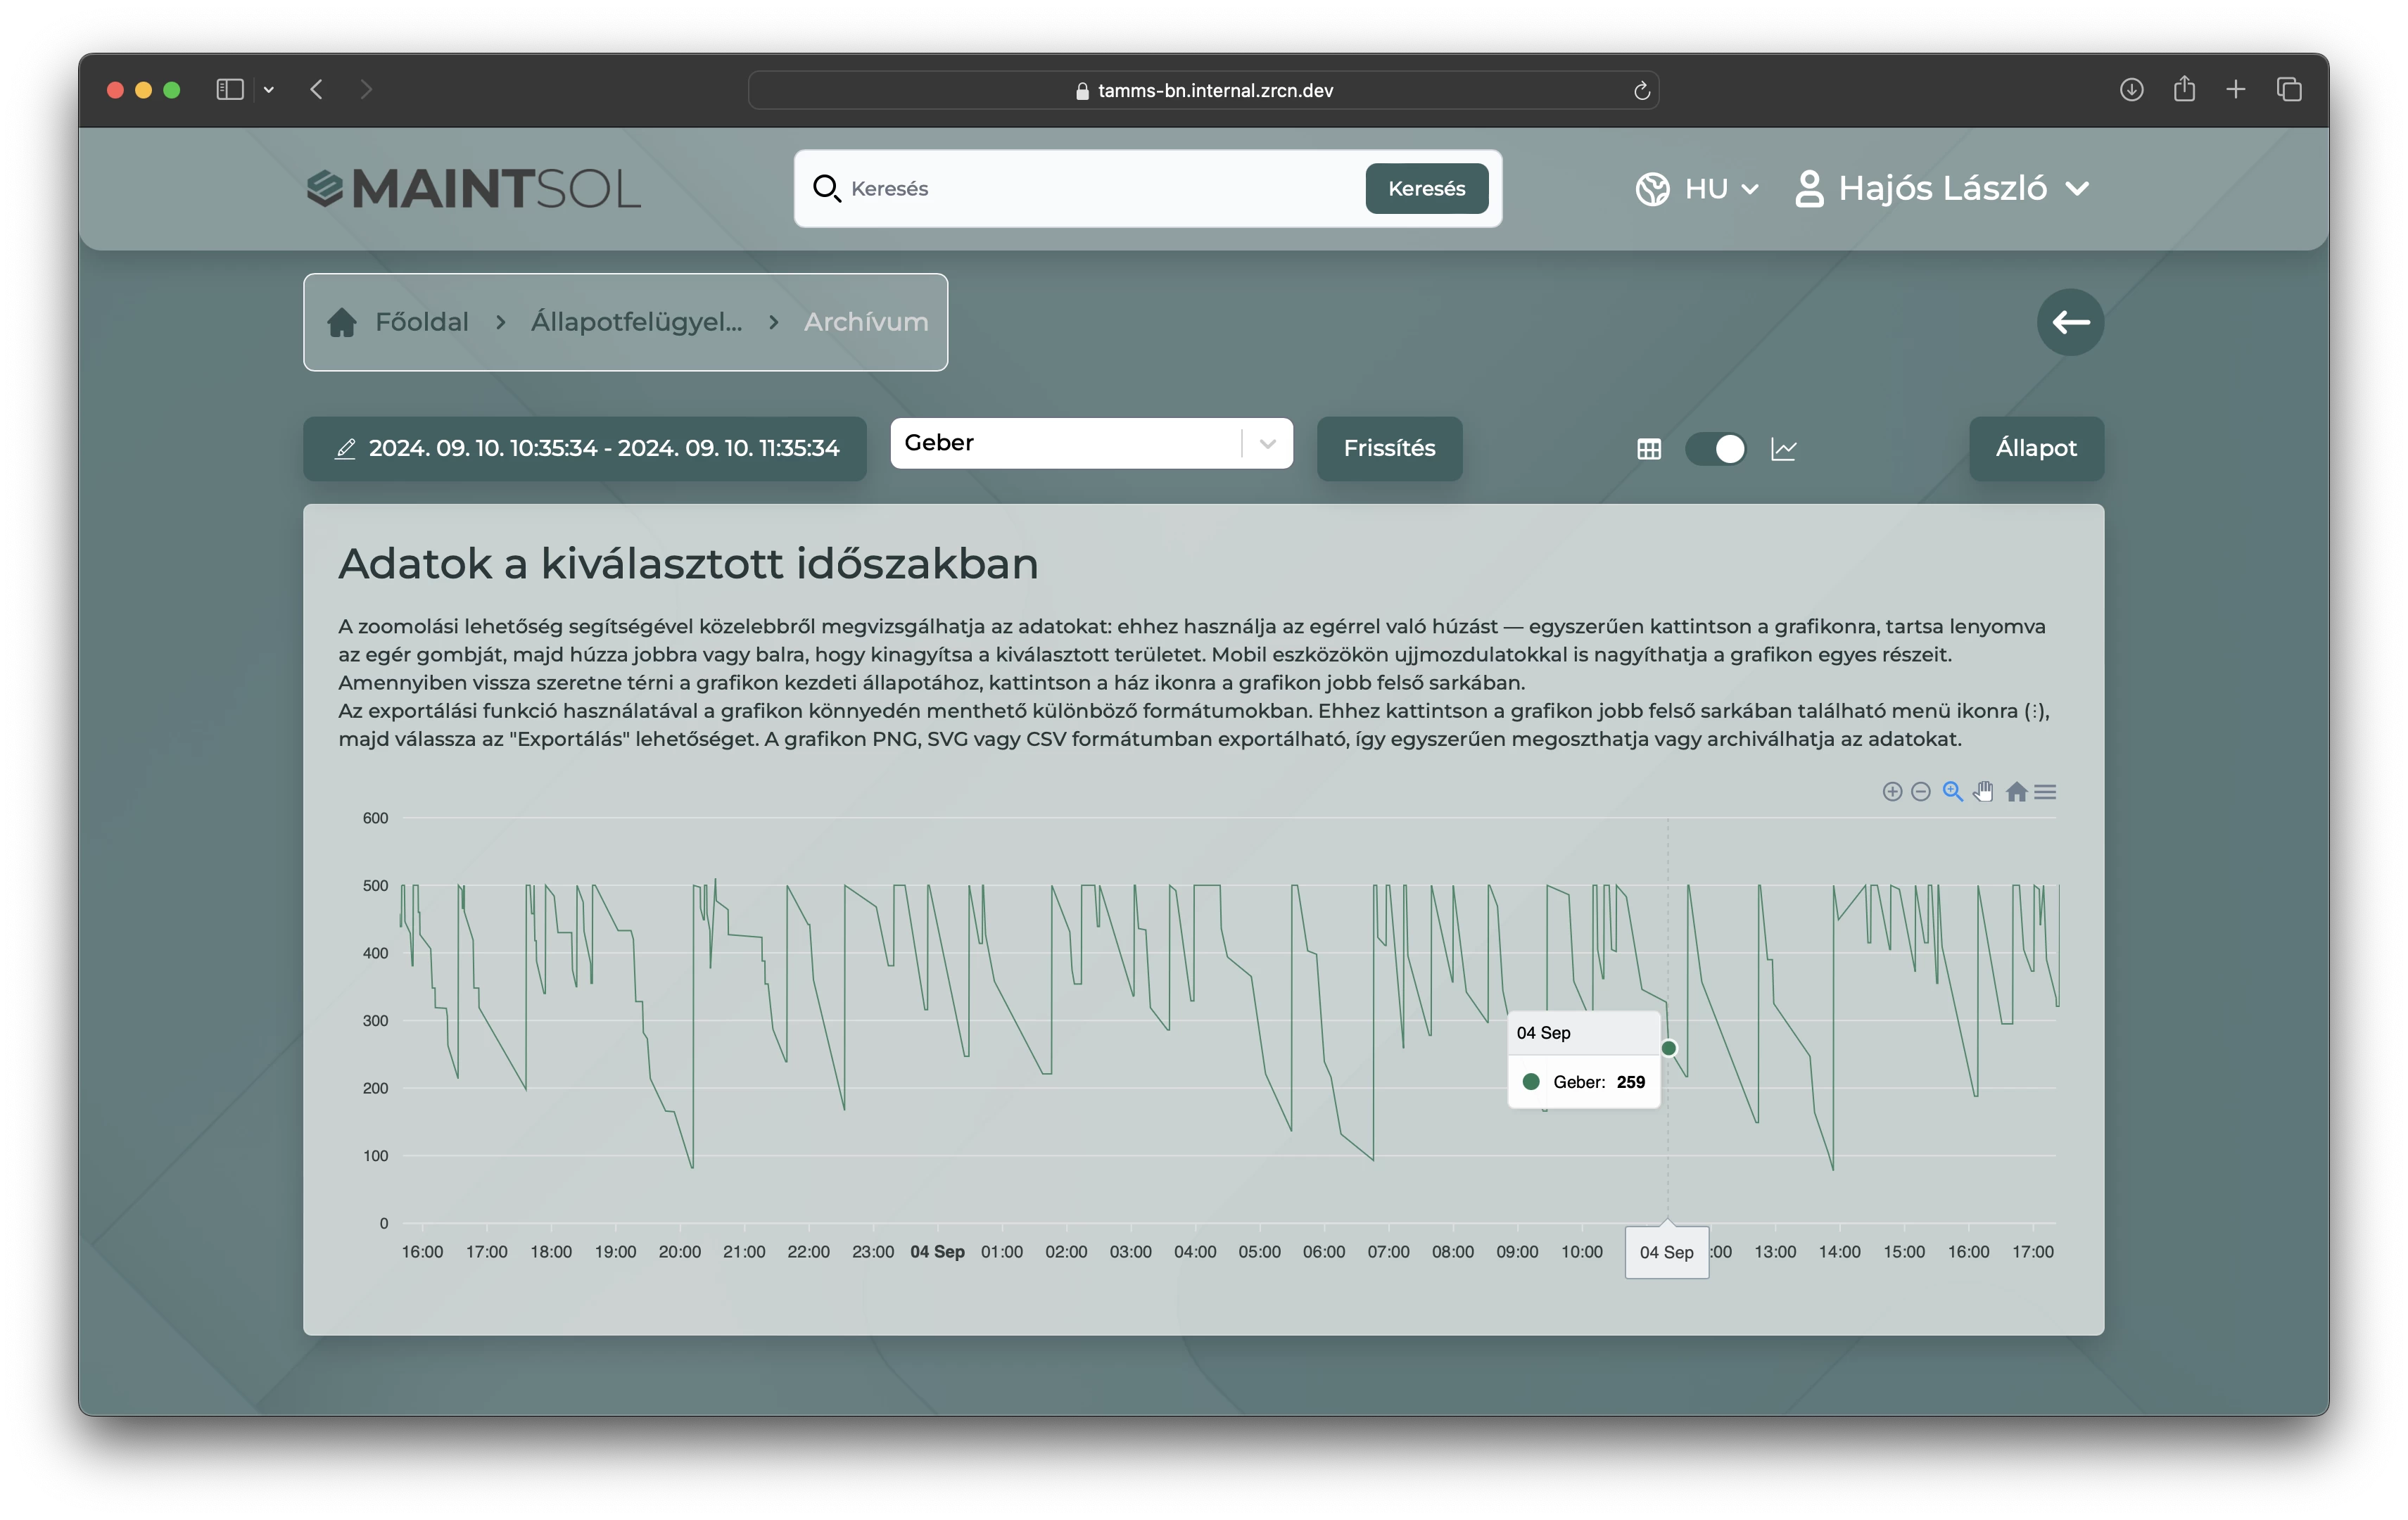
Task: Click the table view grid icon
Action: (x=1649, y=449)
